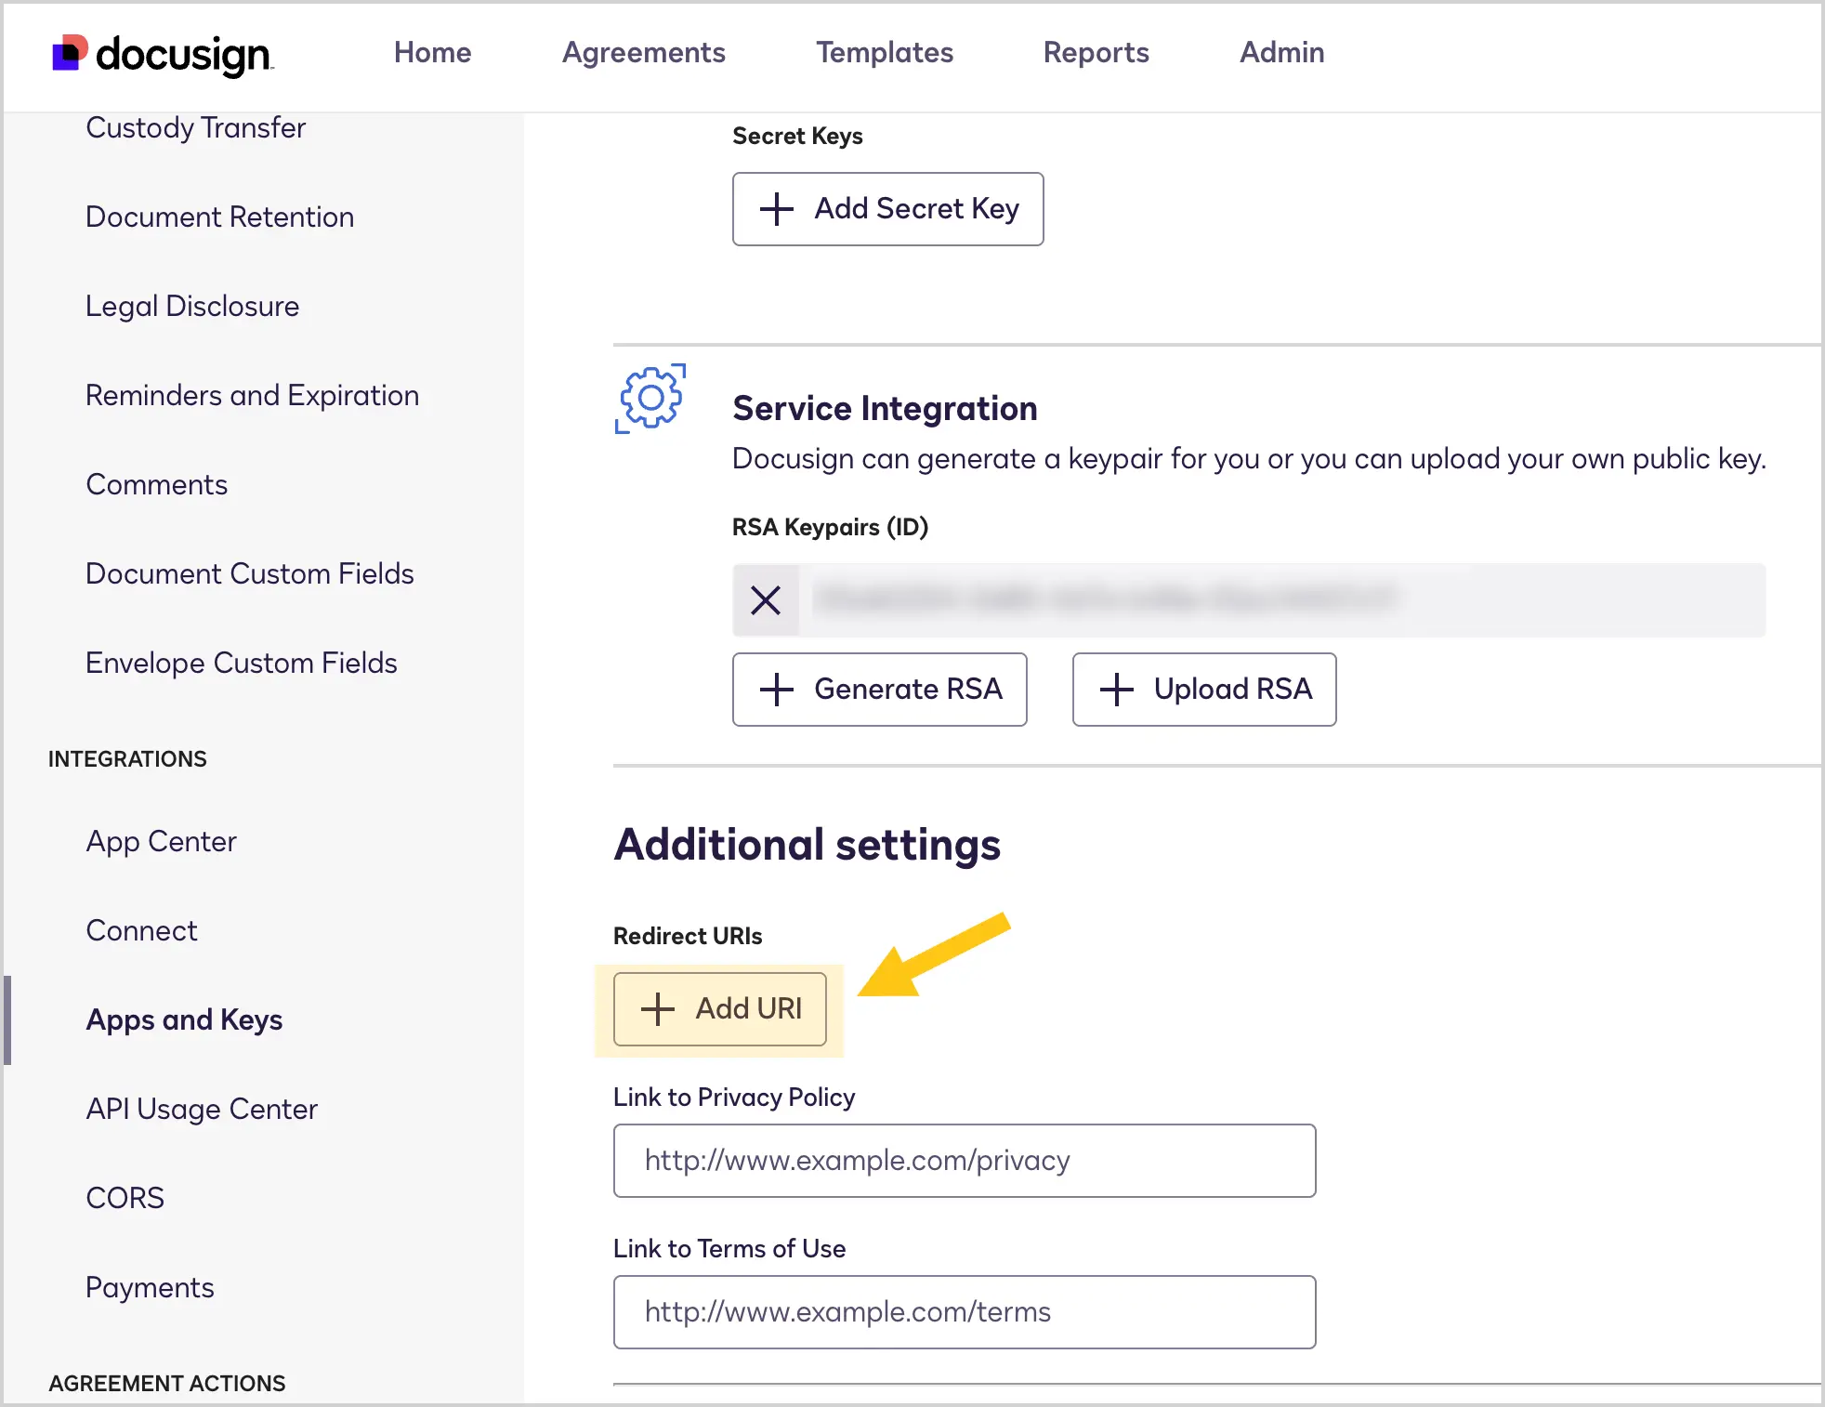This screenshot has height=1407, width=1825.
Task: Select Apps and Keys in the sidebar
Action: [x=185, y=1020]
